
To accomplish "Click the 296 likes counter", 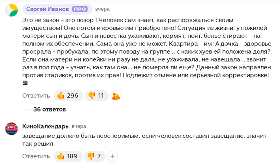I will tap(73, 96).
